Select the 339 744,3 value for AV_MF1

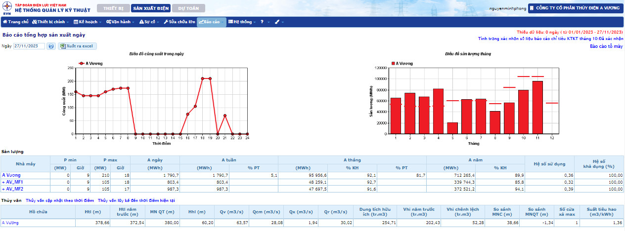[451, 182]
